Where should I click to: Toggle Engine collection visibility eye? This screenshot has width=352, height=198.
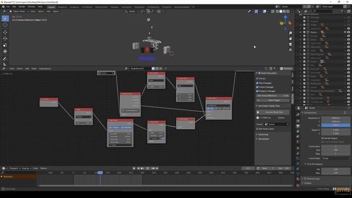coord(345,32)
